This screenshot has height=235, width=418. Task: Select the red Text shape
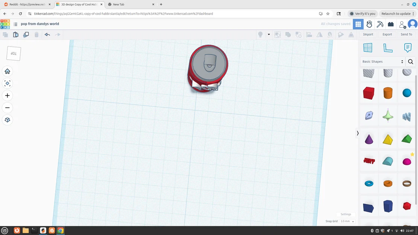(369, 161)
